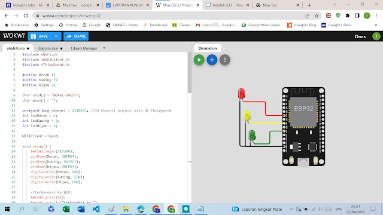383x215 pixels.
Task: Switch to the LAPORAN KUNJUN browser tab
Action: coord(127,5)
